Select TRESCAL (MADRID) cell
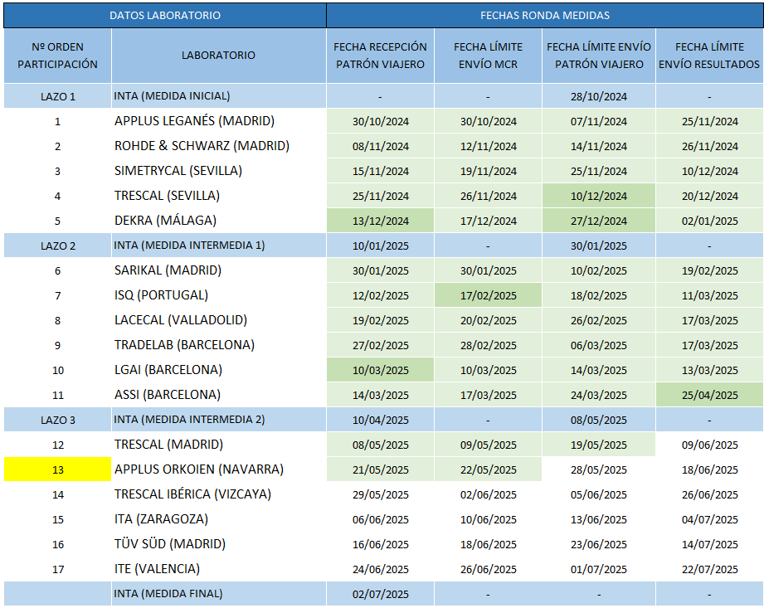The image size is (764, 608). 219,444
